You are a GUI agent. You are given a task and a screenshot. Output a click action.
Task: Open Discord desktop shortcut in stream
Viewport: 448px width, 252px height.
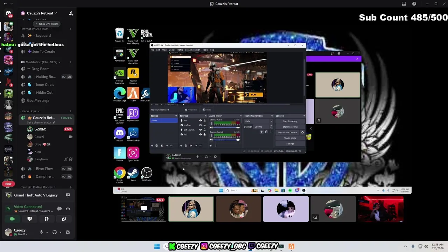[119, 134]
